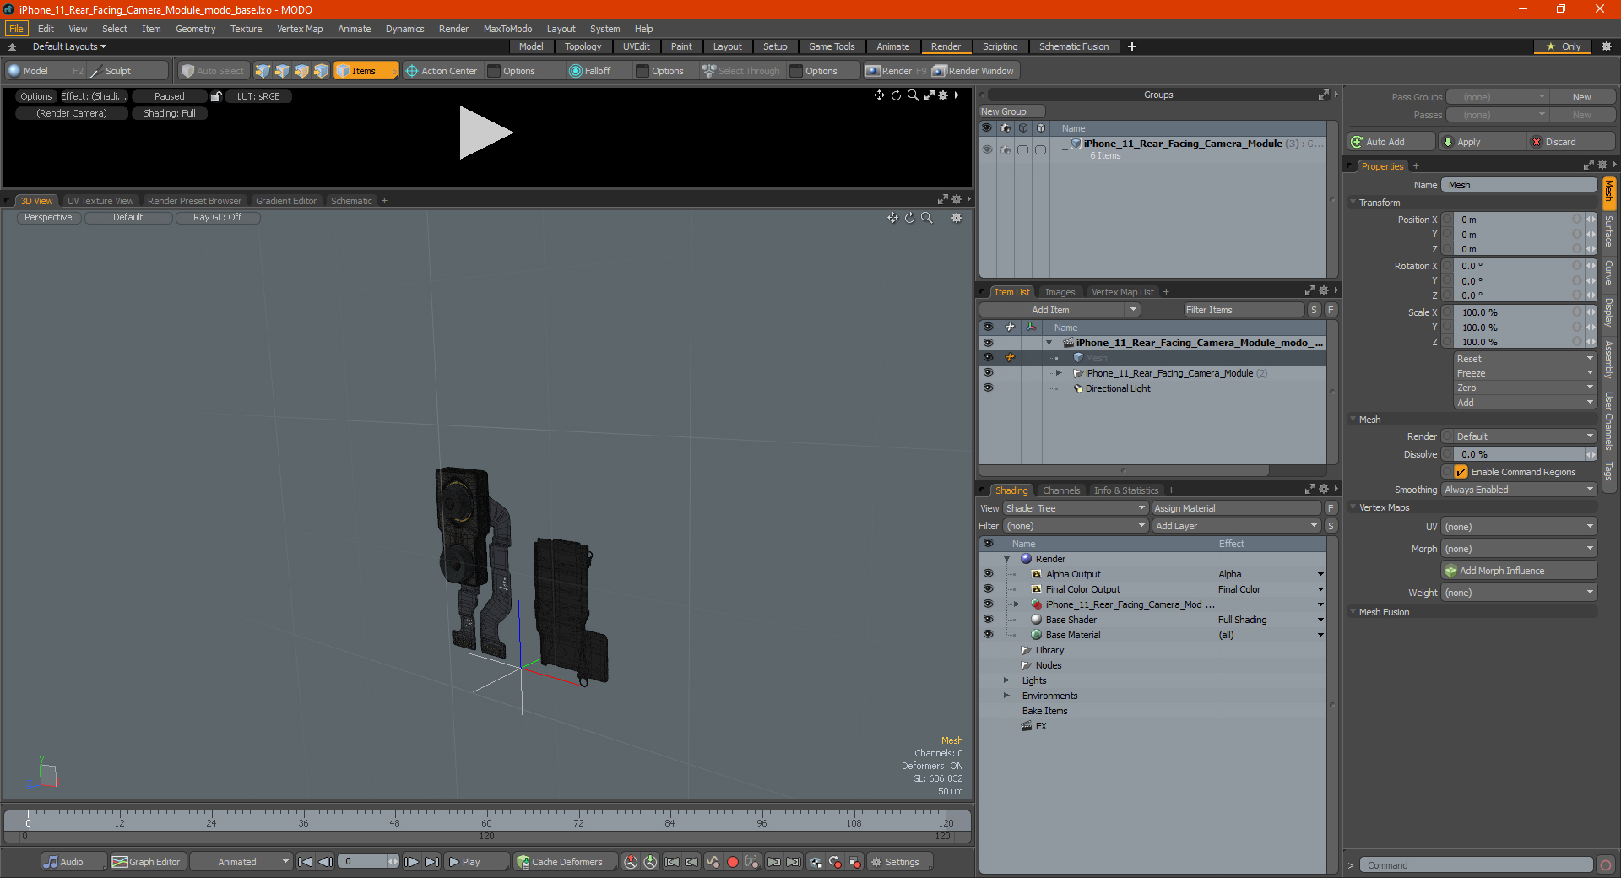This screenshot has height=878, width=1621.
Task: Click 3D viewport zoom magnifier icon
Action: [926, 218]
